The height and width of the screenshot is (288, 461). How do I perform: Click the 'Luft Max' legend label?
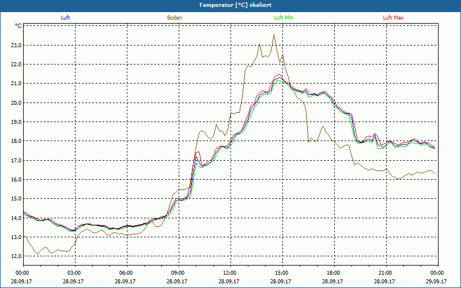393,18
